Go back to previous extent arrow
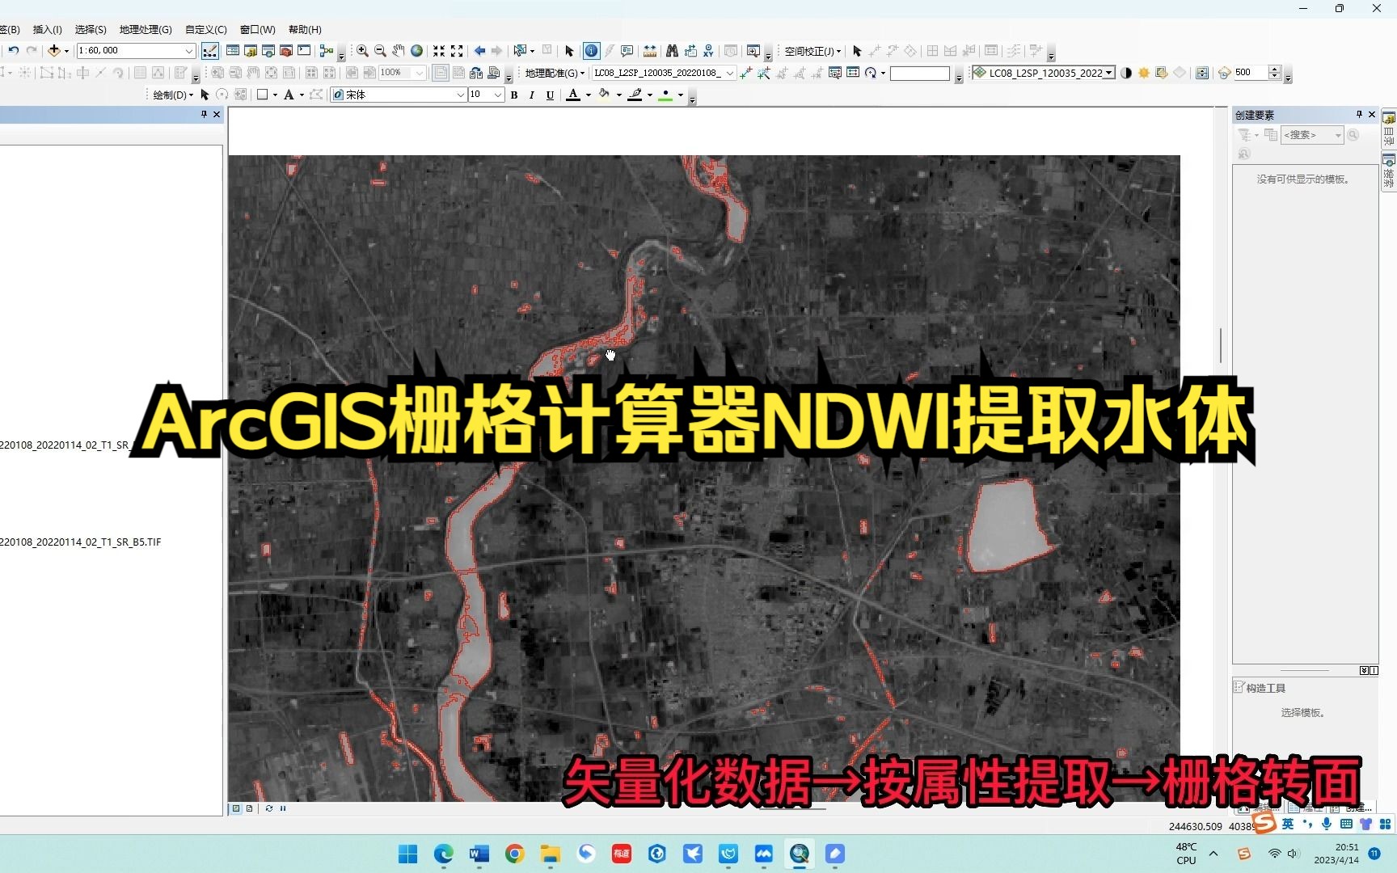The image size is (1397, 873). [479, 51]
